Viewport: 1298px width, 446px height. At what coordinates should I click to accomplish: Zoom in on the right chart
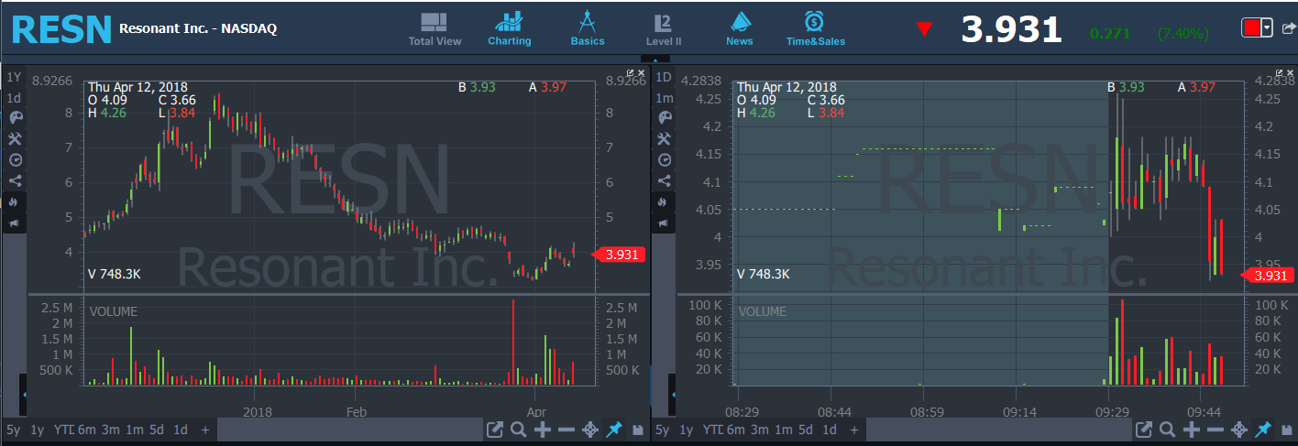(x=1192, y=430)
